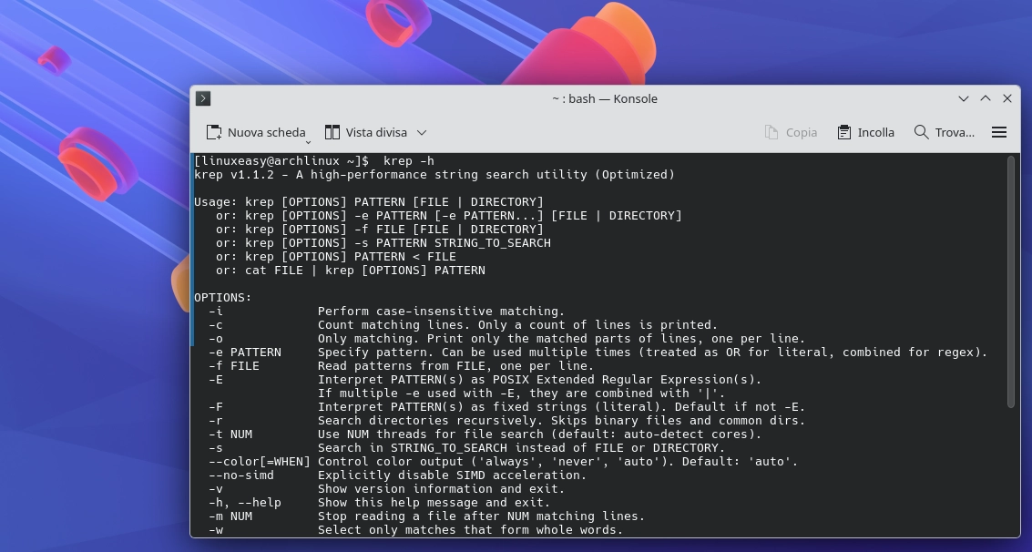Maximize the Konsole window
The height and width of the screenshot is (552, 1032).
click(x=985, y=98)
